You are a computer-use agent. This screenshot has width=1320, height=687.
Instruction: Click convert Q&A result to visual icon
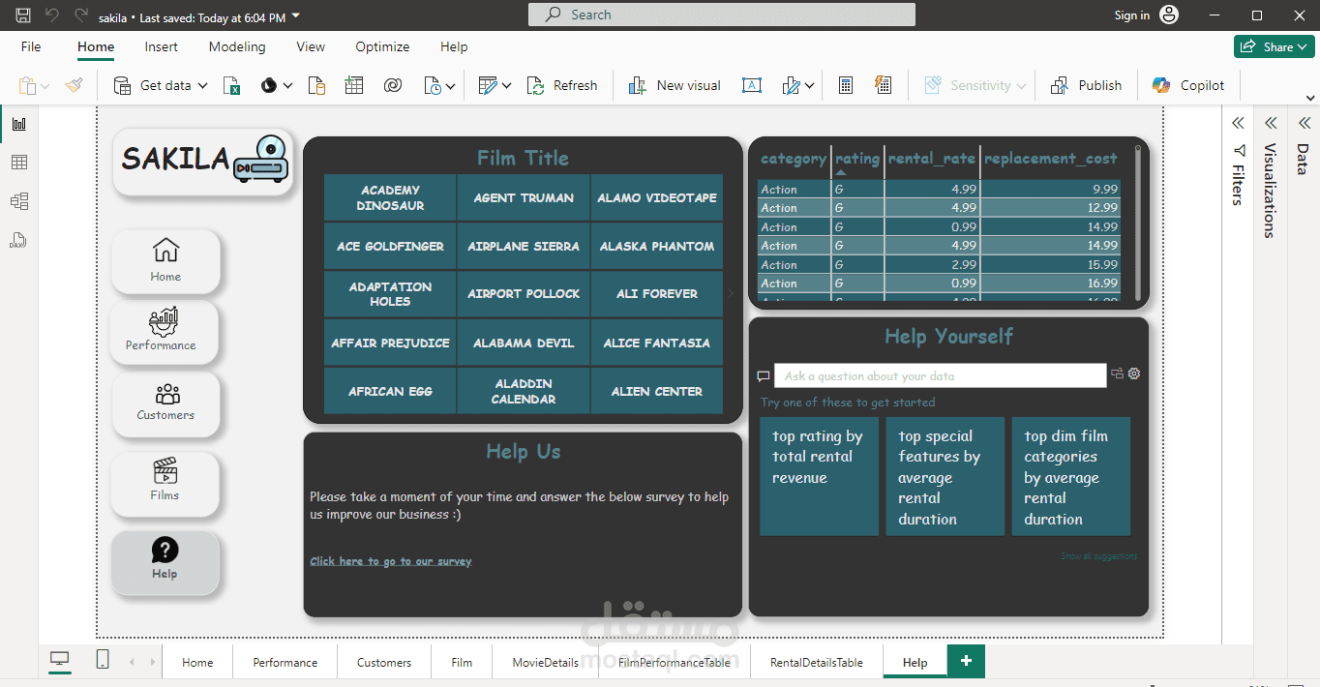point(1117,373)
